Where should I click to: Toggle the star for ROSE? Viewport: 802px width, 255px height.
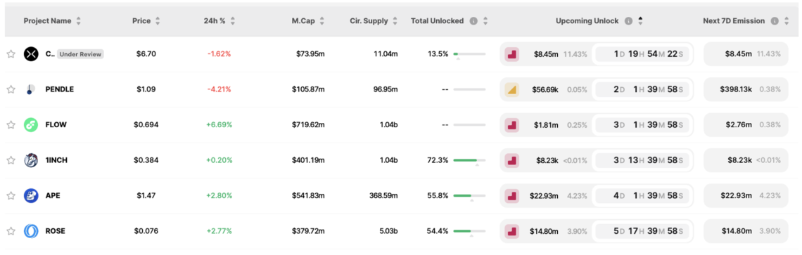11,231
